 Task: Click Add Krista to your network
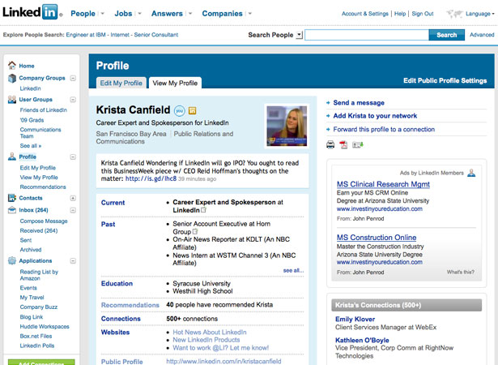(375, 116)
